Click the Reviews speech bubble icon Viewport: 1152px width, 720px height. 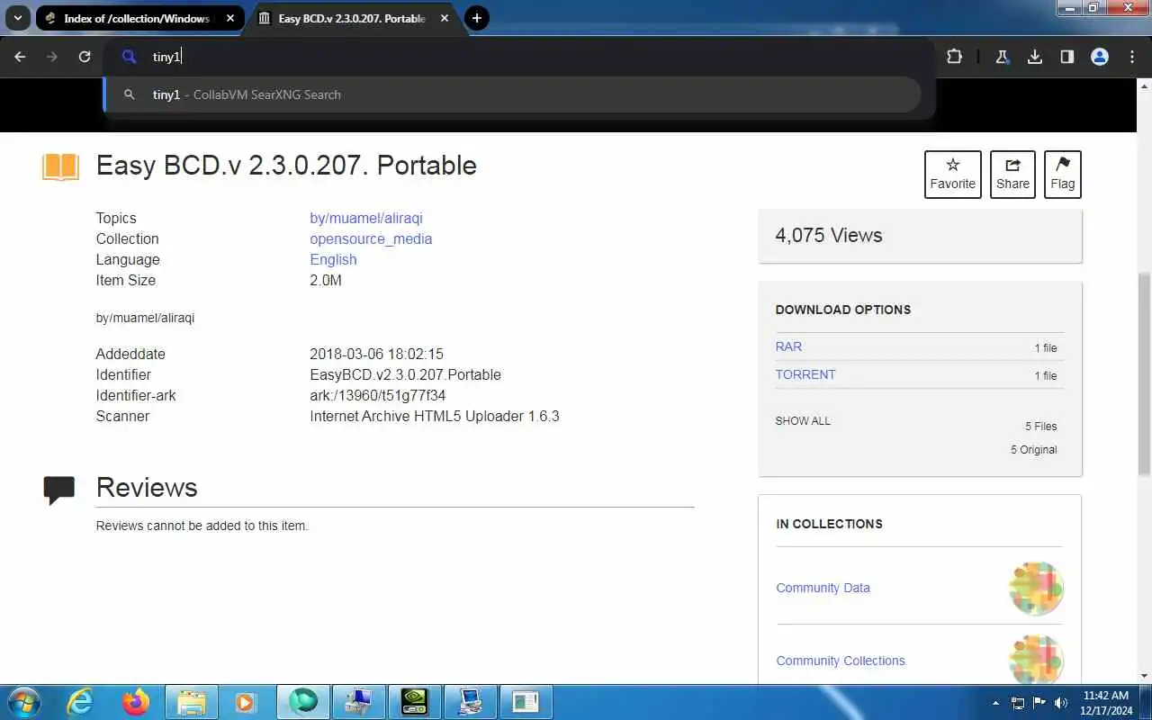tap(59, 490)
